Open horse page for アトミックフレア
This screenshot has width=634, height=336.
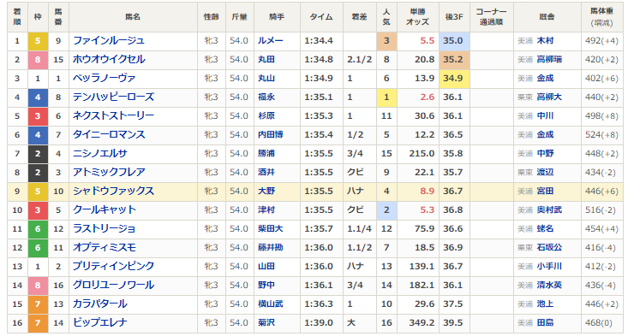point(109,172)
